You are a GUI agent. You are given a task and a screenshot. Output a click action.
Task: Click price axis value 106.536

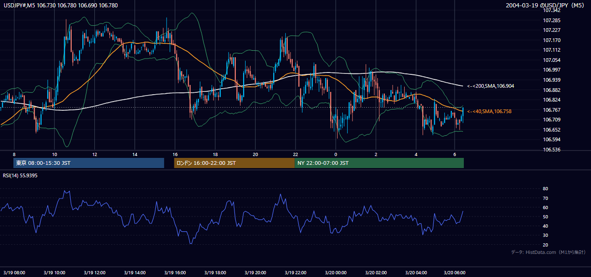pyautogui.click(x=552, y=150)
